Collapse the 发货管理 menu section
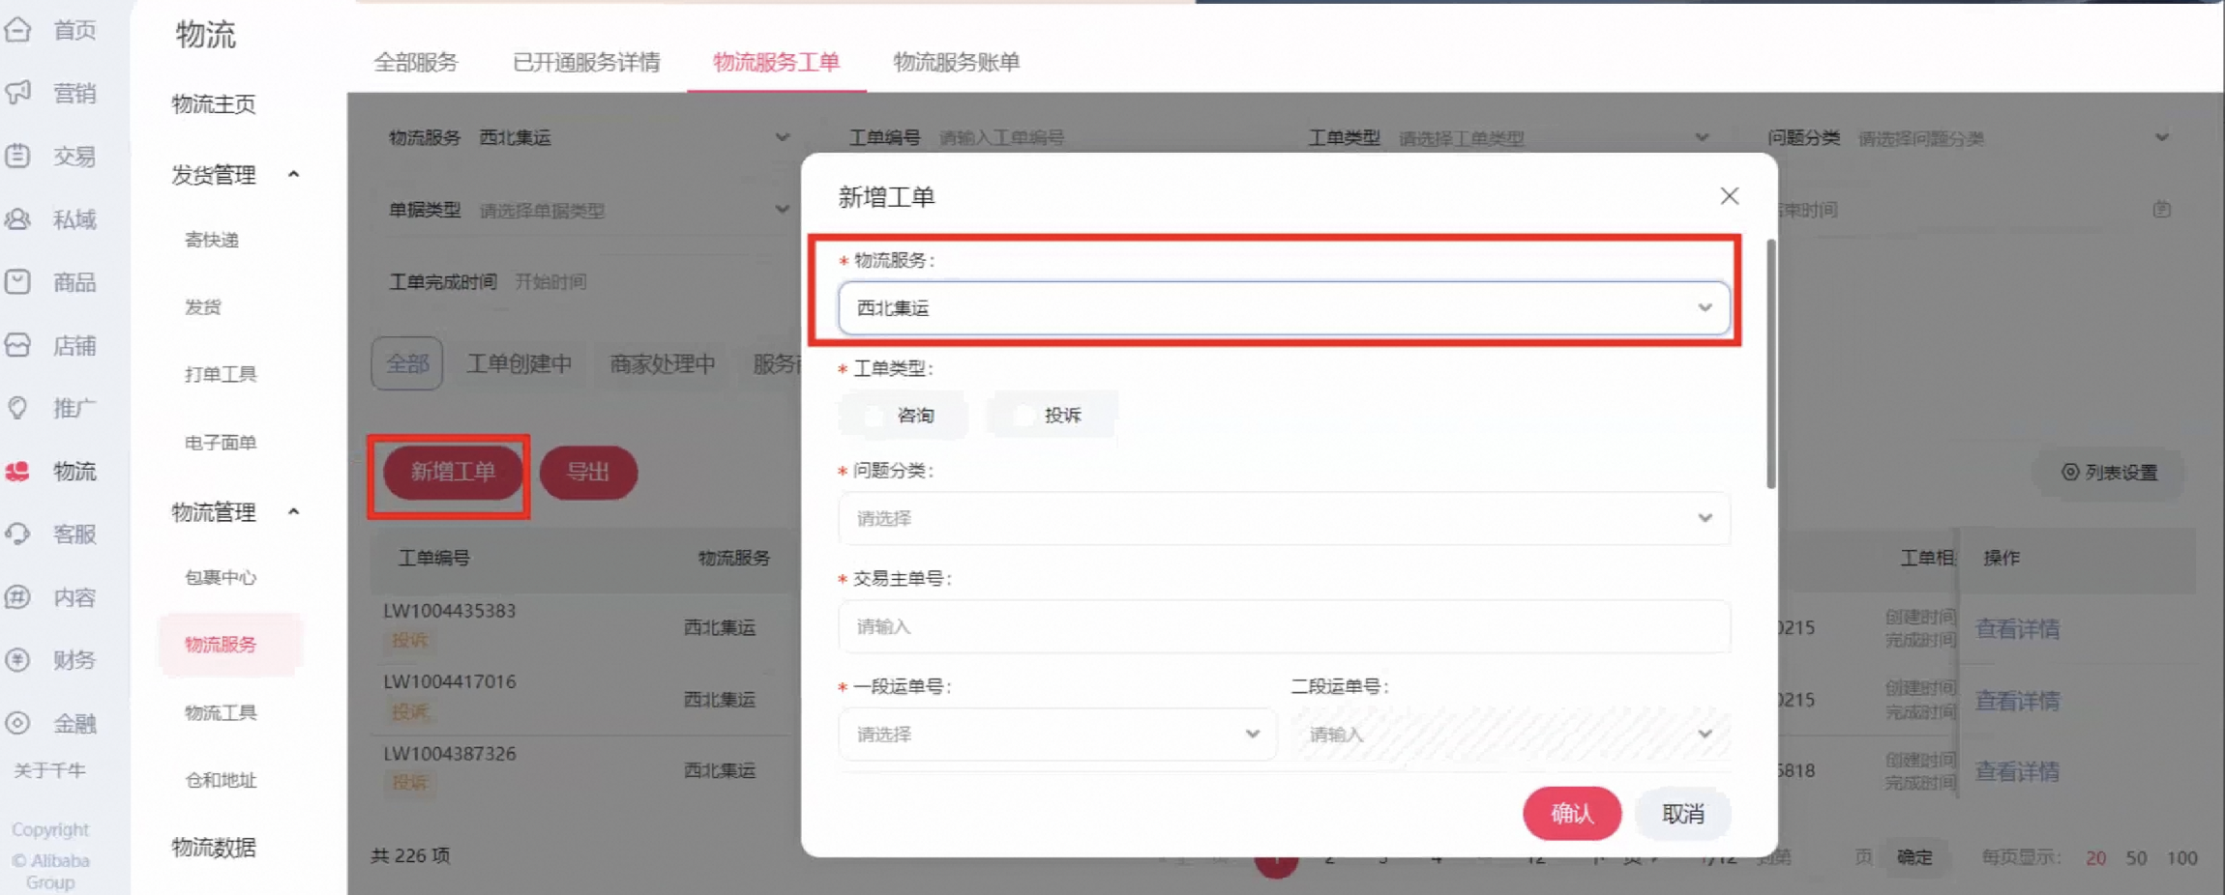This screenshot has width=2225, height=895. [x=294, y=175]
